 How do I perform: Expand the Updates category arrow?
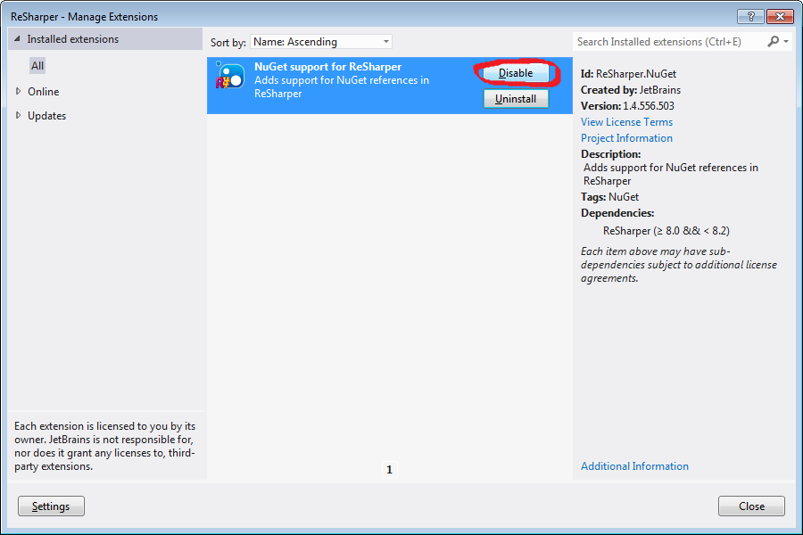[19, 115]
